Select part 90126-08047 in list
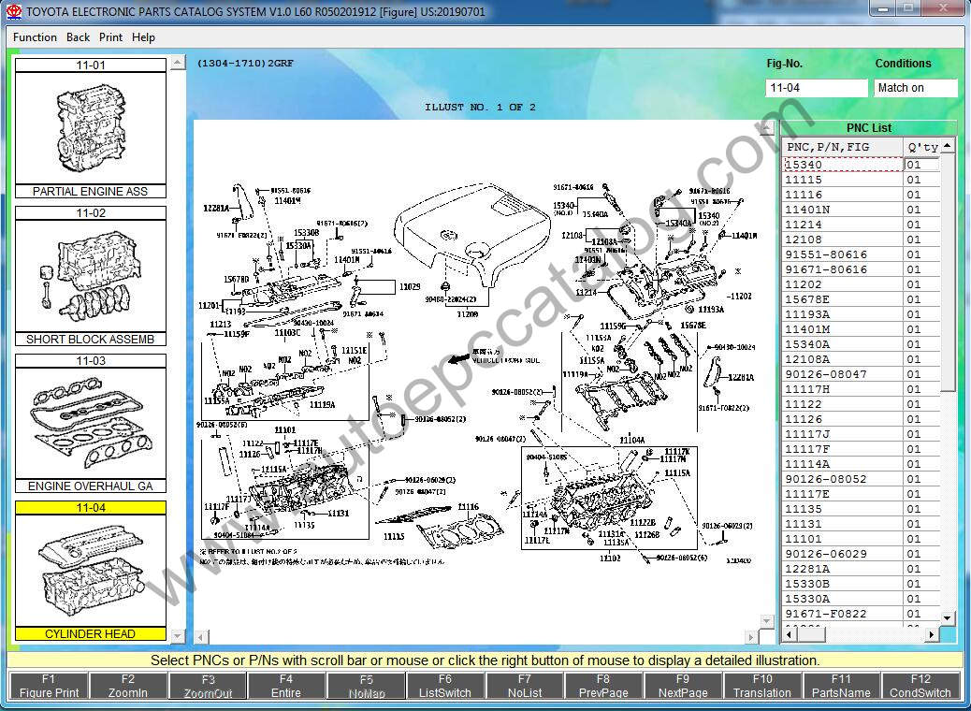Screen dimensions: 971x711 coord(861,374)
